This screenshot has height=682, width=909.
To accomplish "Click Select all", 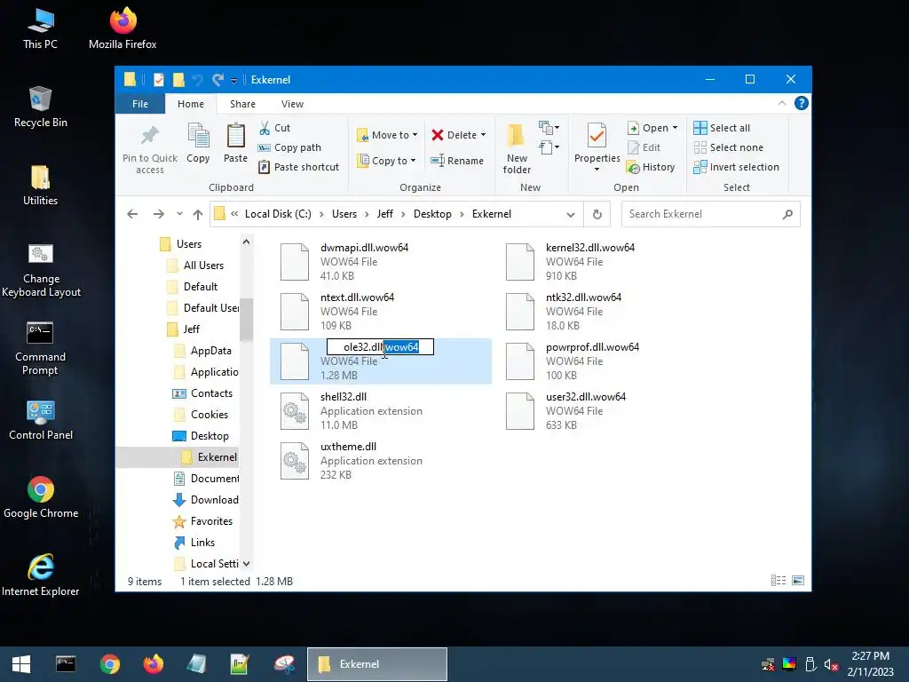I will point(722,128).
